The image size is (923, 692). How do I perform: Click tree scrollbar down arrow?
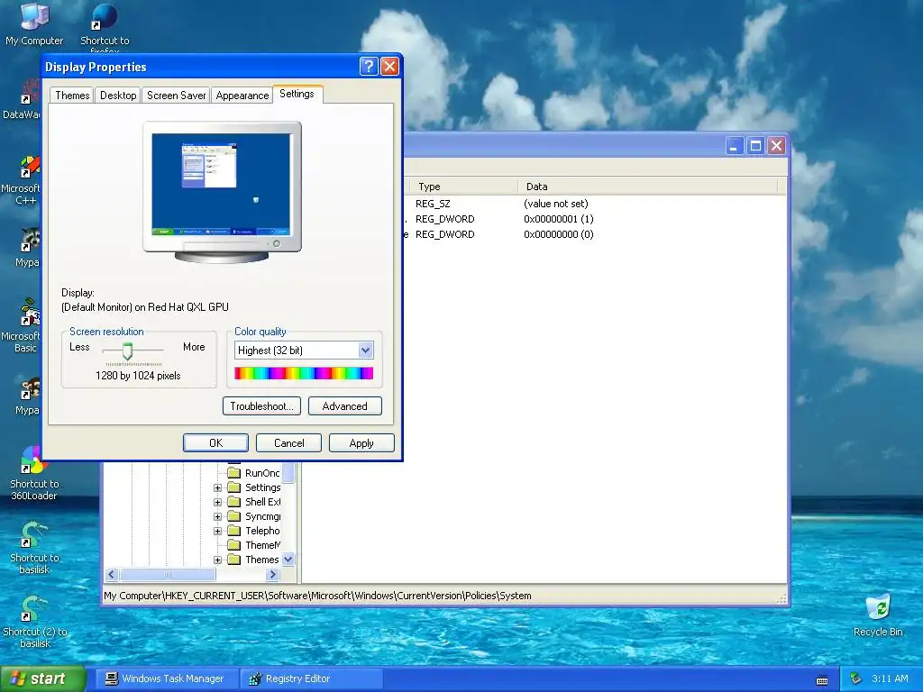click(288, 560)
